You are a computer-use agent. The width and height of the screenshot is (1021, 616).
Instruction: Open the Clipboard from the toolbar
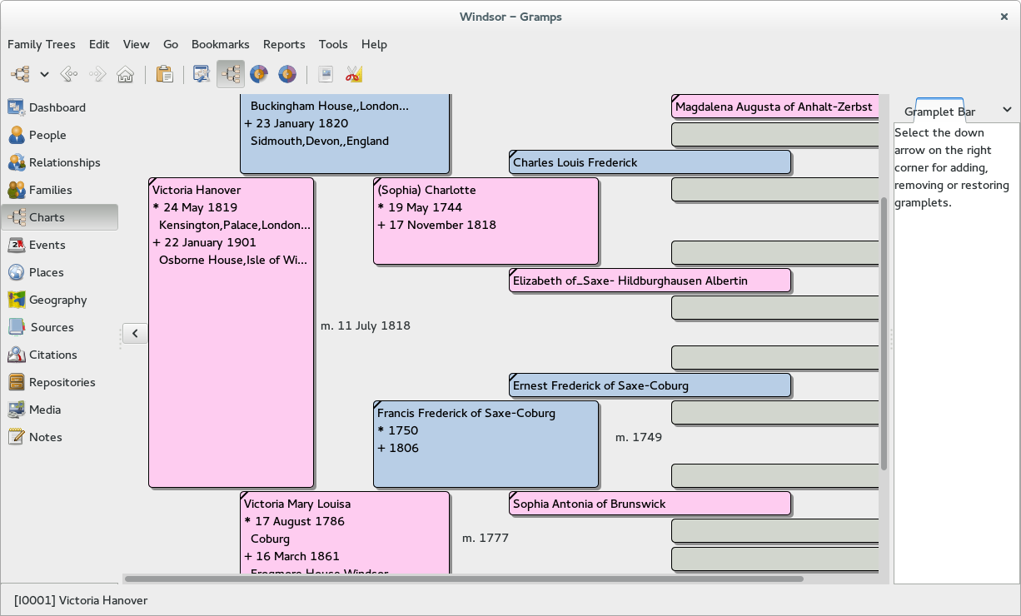(x=164, y=75)
